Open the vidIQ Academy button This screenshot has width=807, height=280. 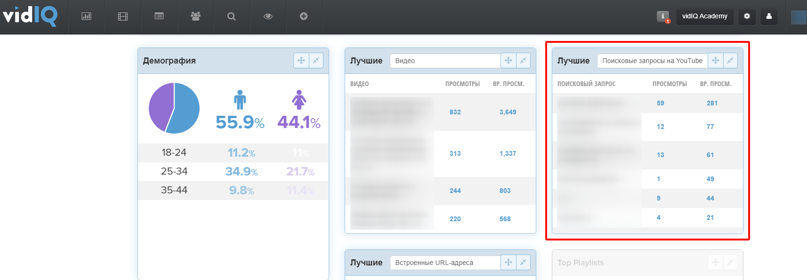pos(705,16)
